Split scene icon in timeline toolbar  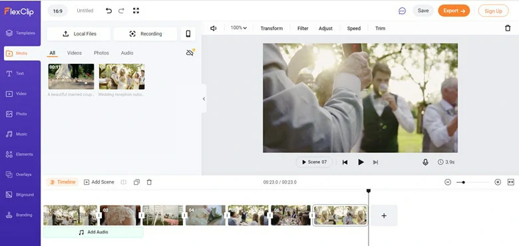[124, 182]
